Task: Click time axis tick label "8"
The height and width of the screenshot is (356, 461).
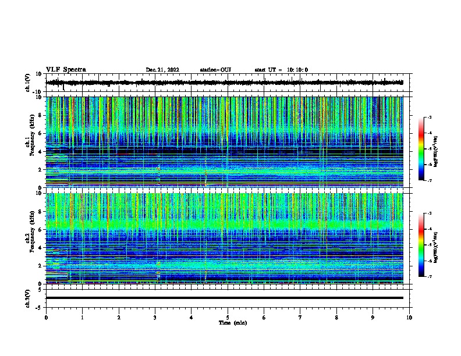Action: point(336,318)
